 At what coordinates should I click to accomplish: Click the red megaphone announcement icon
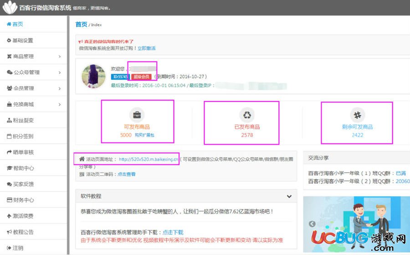pyautogui.click(x=81, y=41)
